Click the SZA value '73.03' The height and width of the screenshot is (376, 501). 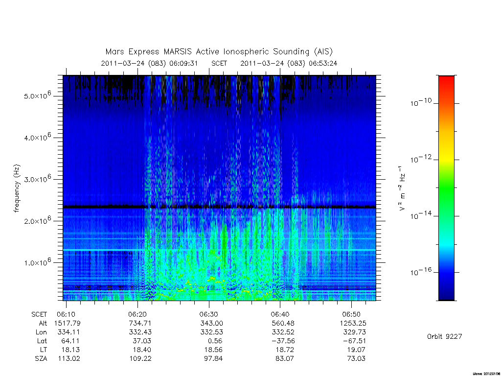click(356, 359)
